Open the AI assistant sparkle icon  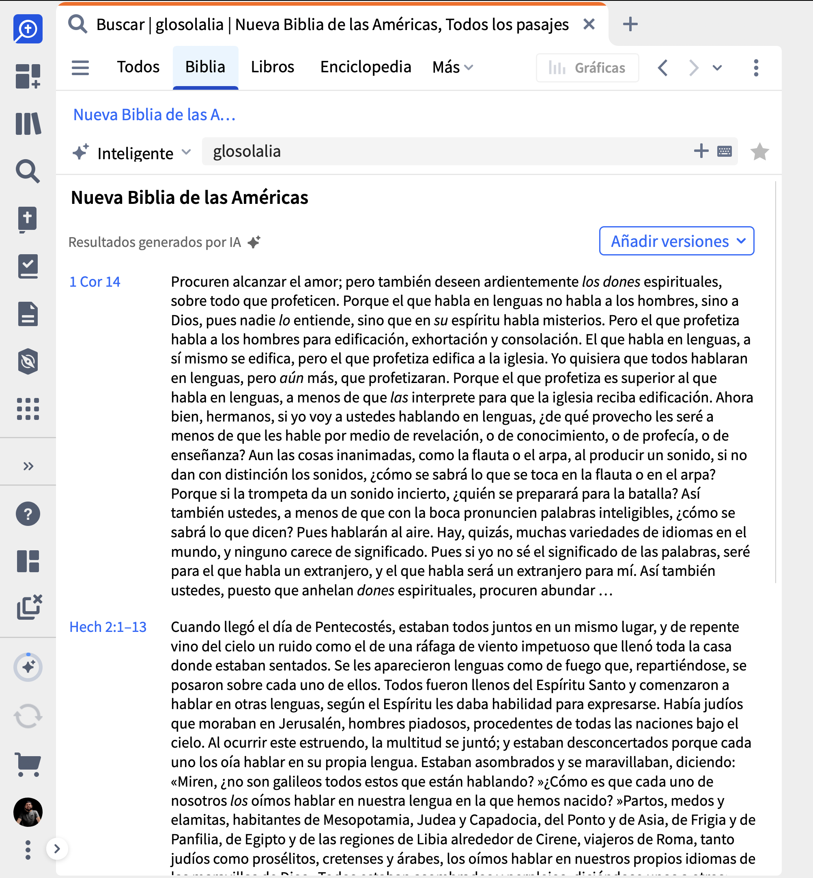pos(28,667)
